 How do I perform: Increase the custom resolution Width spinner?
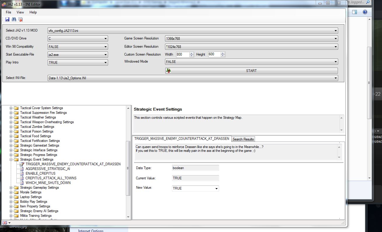[192, 53]
